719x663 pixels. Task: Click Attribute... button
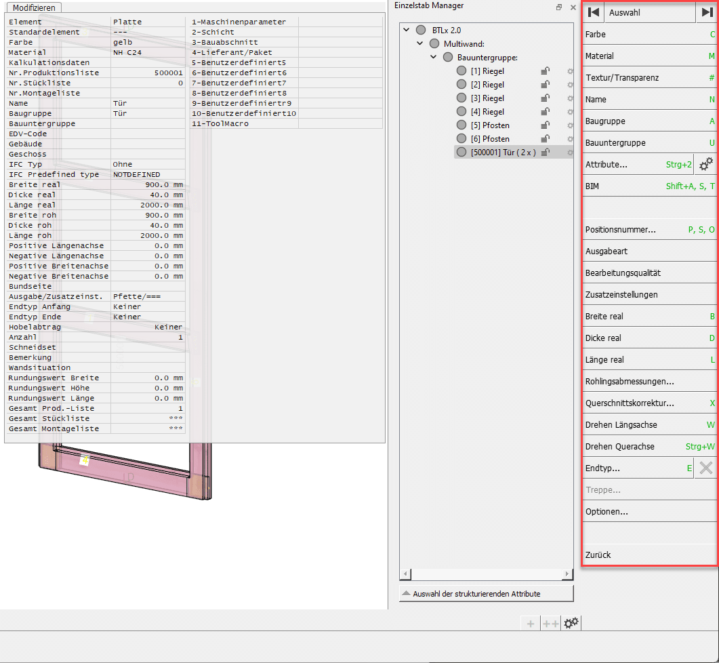click(x=638, y=164)
